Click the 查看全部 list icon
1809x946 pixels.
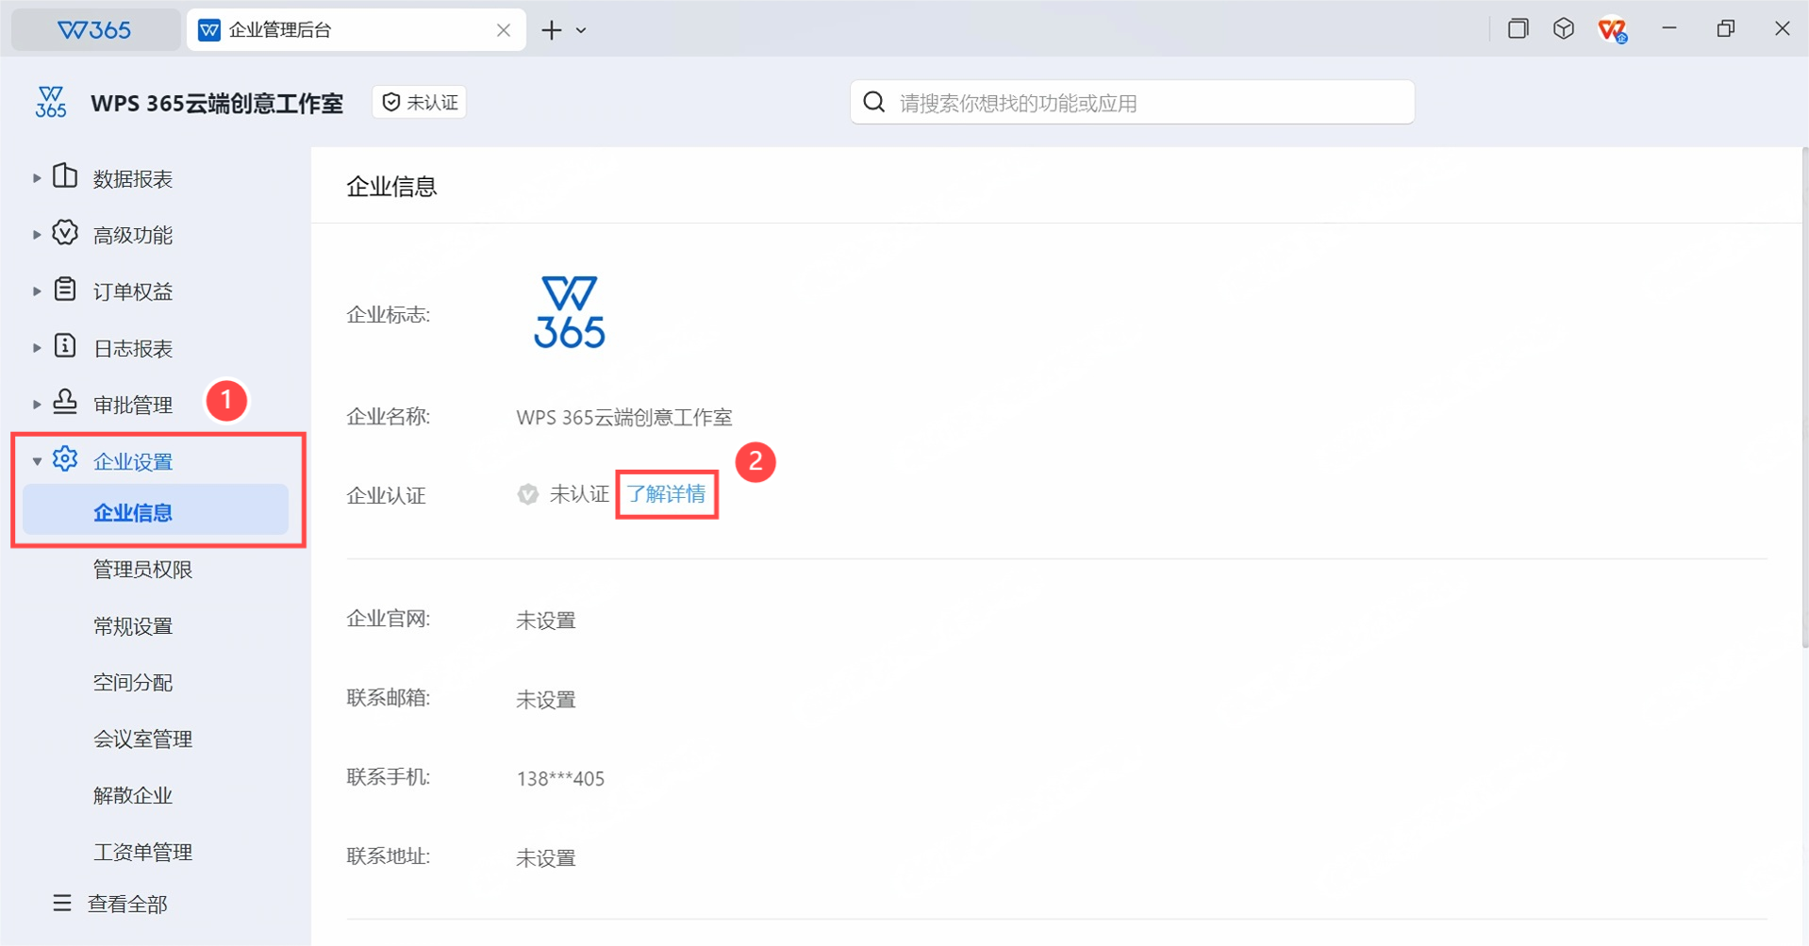pyautogui.click(x=62, y=904)
